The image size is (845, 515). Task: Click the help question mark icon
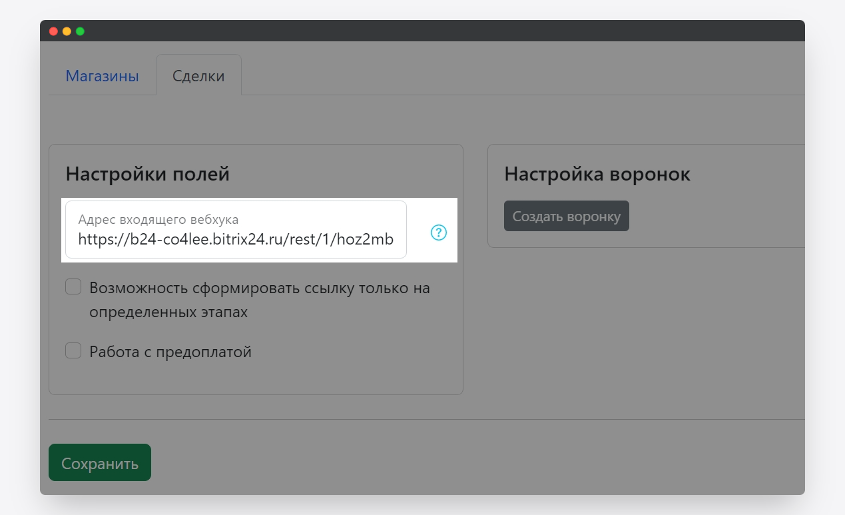pyautogui.click(x=439, y=233)
